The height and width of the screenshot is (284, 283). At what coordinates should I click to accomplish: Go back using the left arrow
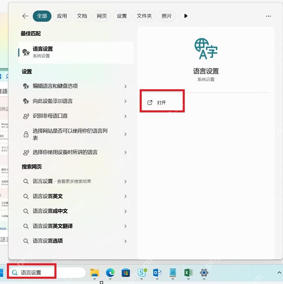pyautogui.click(x=25, y=16)
